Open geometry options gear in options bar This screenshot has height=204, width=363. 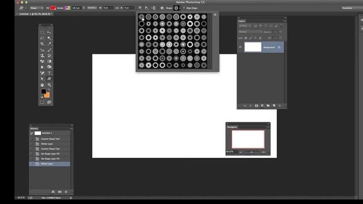[162, 8]
